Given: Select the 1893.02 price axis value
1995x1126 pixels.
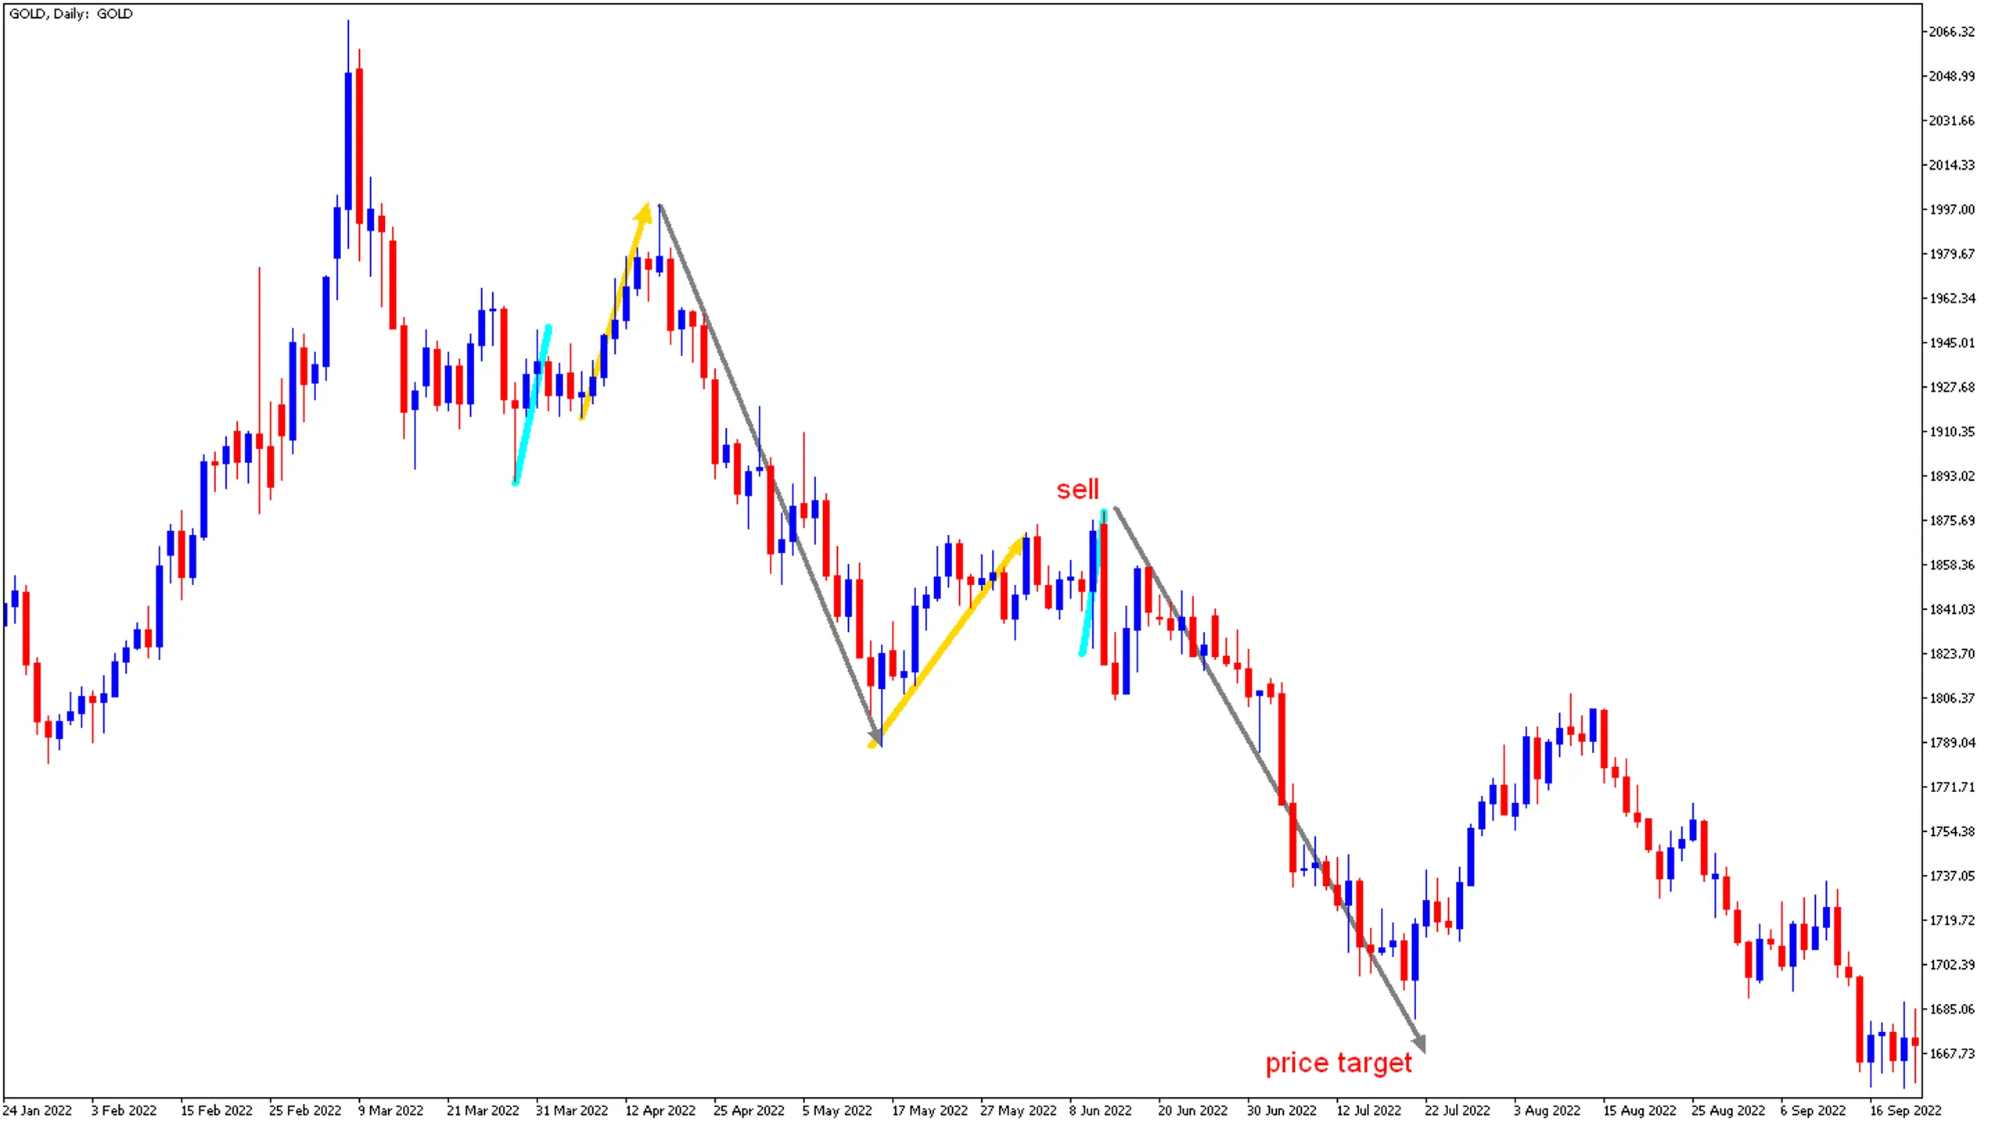Looking at the screenshot, I should click(x=1951, y=476).
